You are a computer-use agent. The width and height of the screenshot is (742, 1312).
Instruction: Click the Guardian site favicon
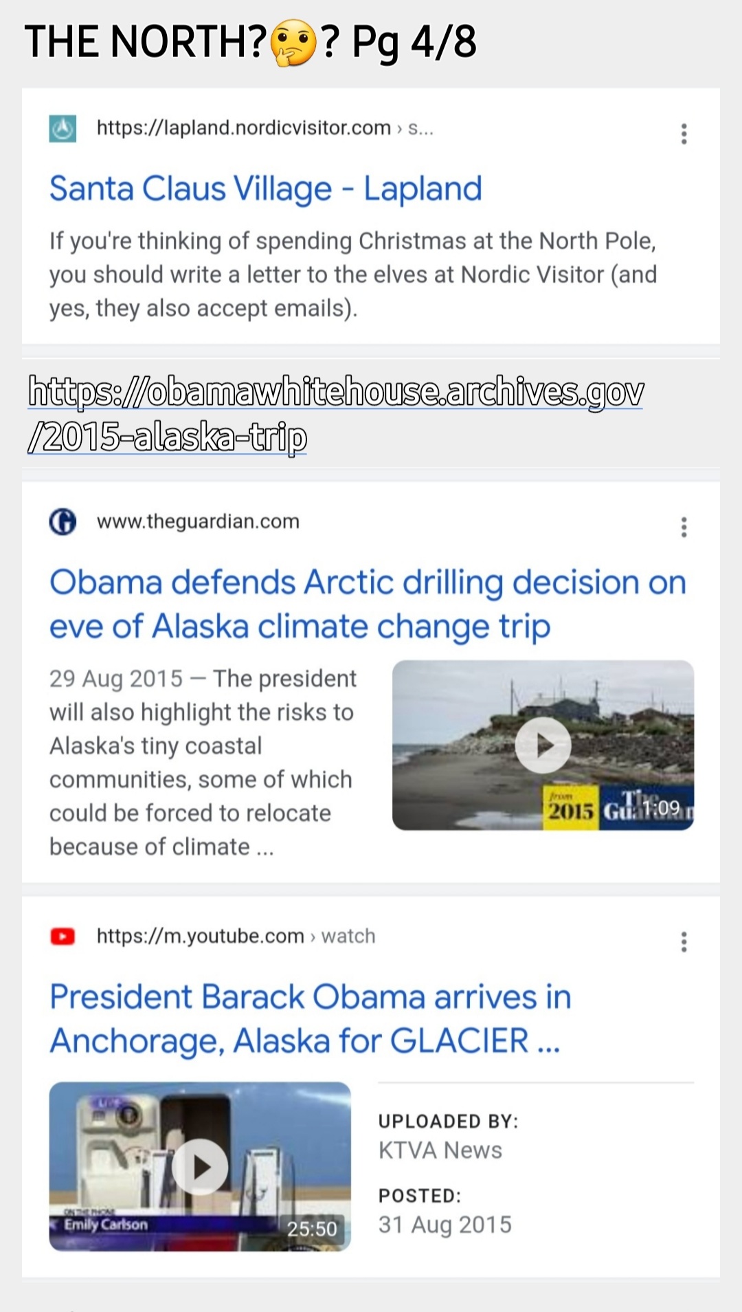(x=63, y=522)
